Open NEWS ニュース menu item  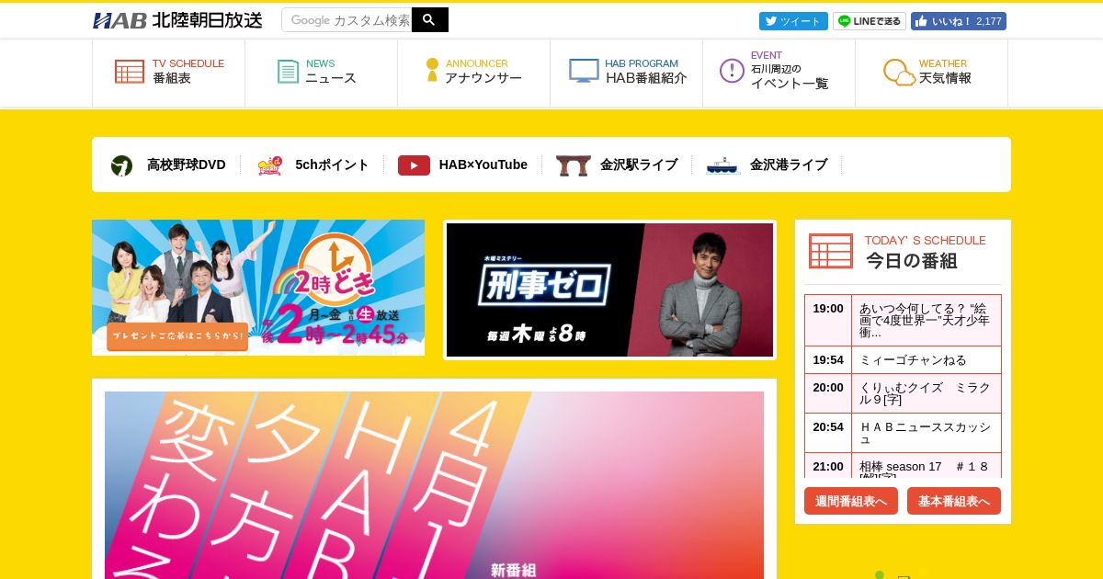pos(322,72)
